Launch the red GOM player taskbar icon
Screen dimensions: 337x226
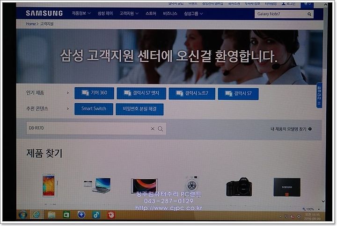click(x=111, y=215)
